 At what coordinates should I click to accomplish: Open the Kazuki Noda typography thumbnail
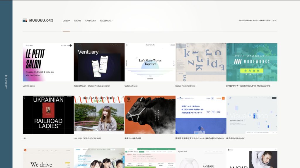pos(201,62)
